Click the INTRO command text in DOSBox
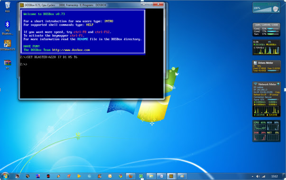 (x=109, y=21)
